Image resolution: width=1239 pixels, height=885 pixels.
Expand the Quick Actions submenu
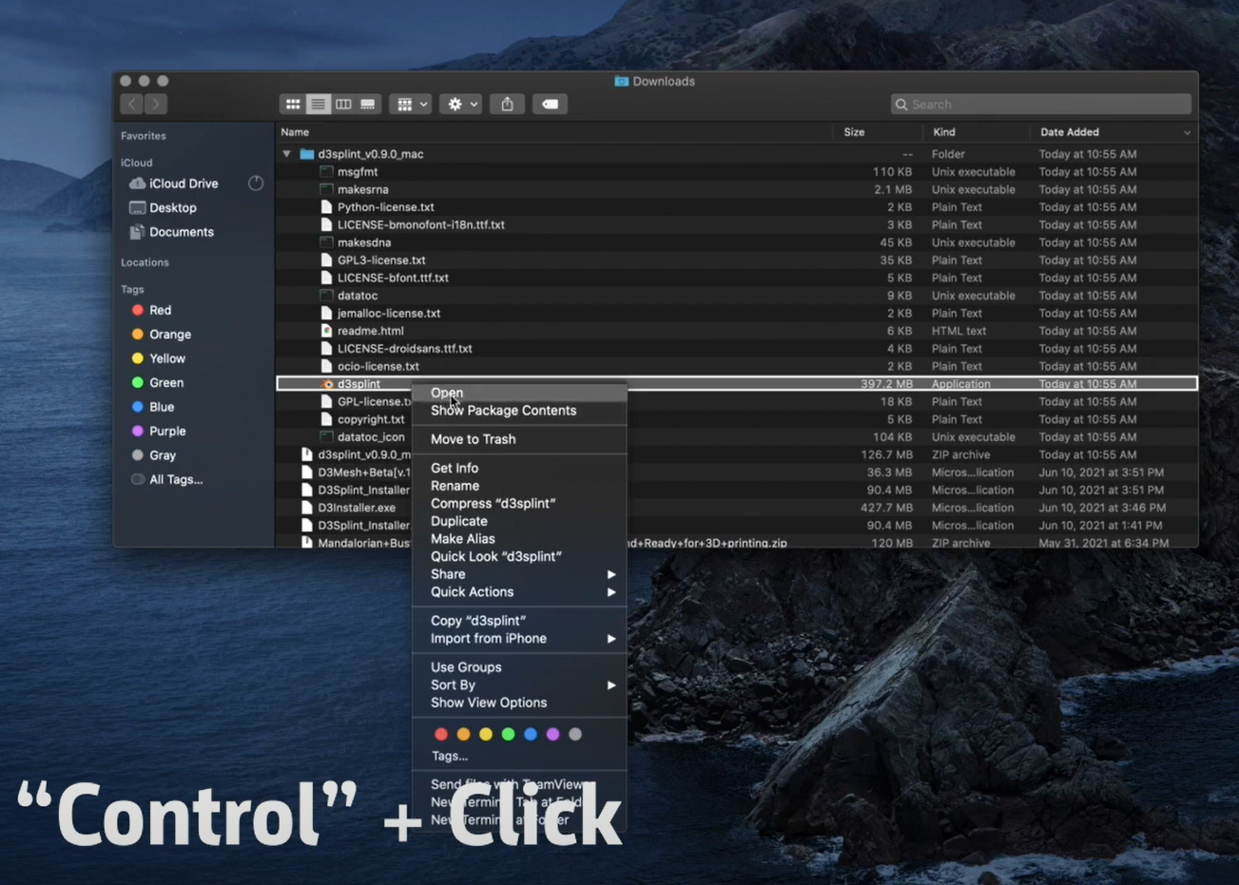point(519,592)
